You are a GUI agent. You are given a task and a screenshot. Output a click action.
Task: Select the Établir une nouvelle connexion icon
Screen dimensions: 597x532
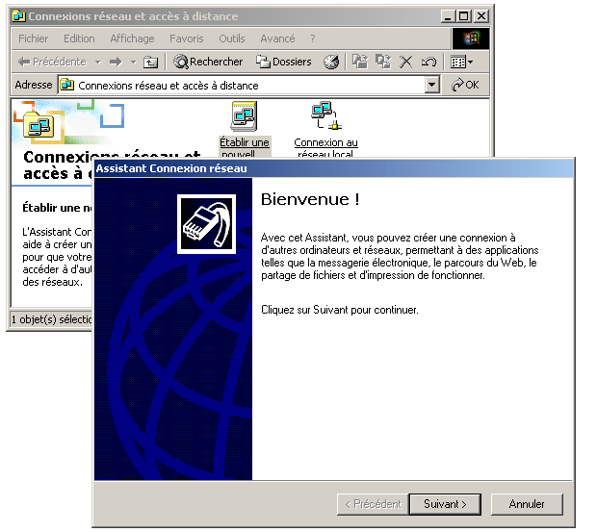click(x=245, y=129)
